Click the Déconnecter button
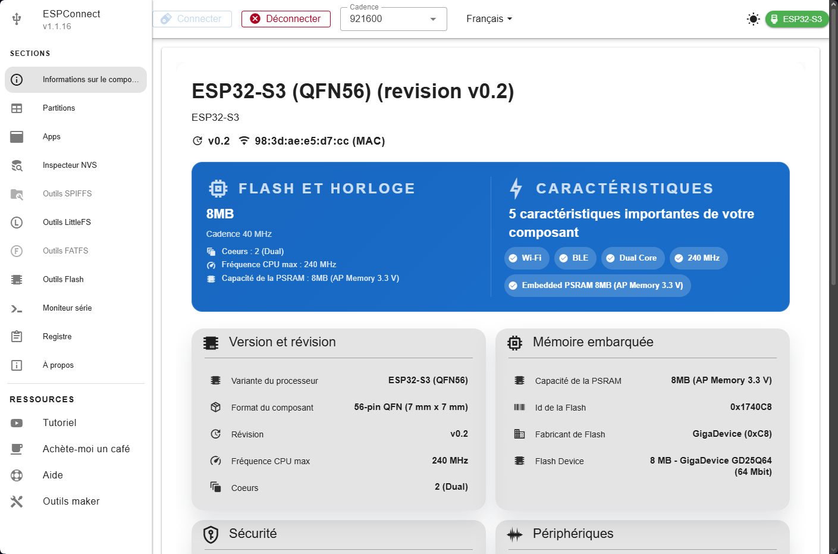The height and width of the screenshot is (554, 838). [x=286, y=19]
